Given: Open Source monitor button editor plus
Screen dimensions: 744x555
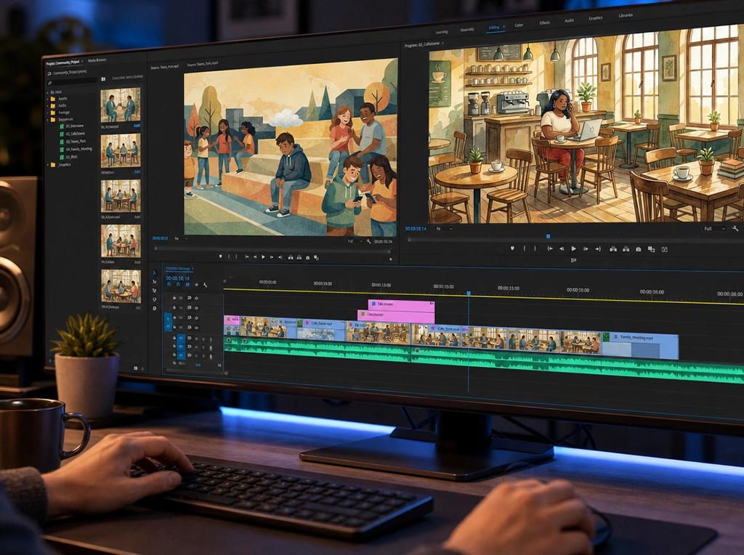Looking at the screenshot, I should point(390,259).
